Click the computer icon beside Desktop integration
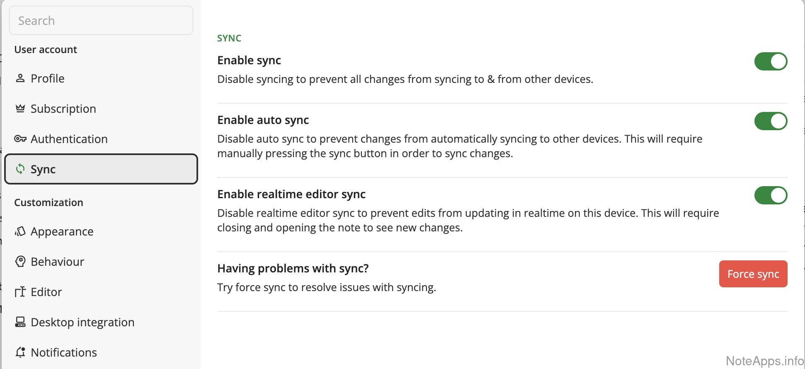 tap(20, 322)
